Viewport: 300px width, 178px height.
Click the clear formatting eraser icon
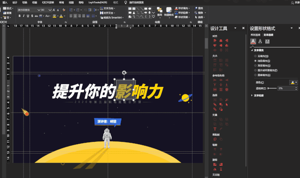pyautogui.click(x=64, y=10)
